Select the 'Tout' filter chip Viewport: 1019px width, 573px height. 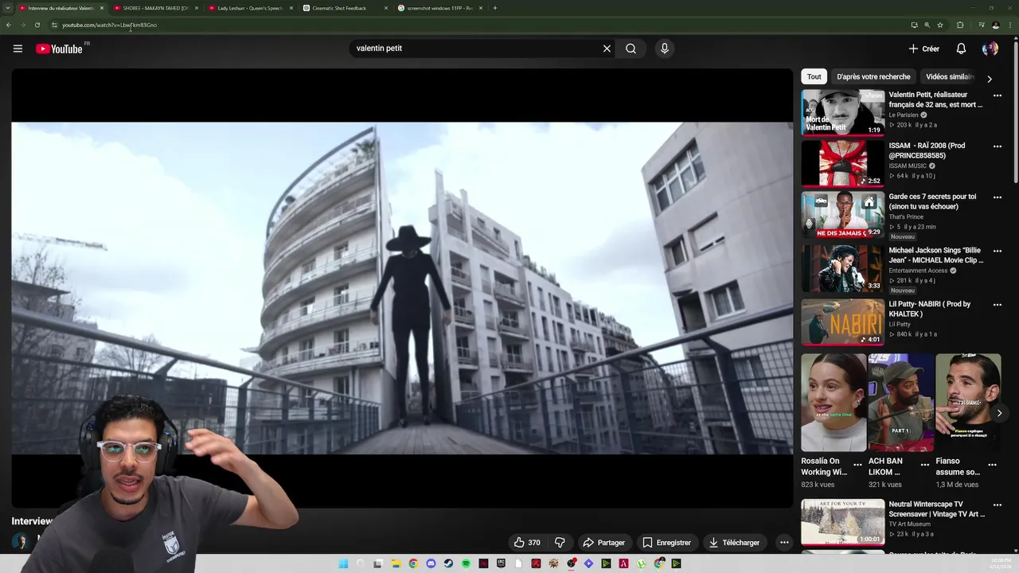click(814, 77)
